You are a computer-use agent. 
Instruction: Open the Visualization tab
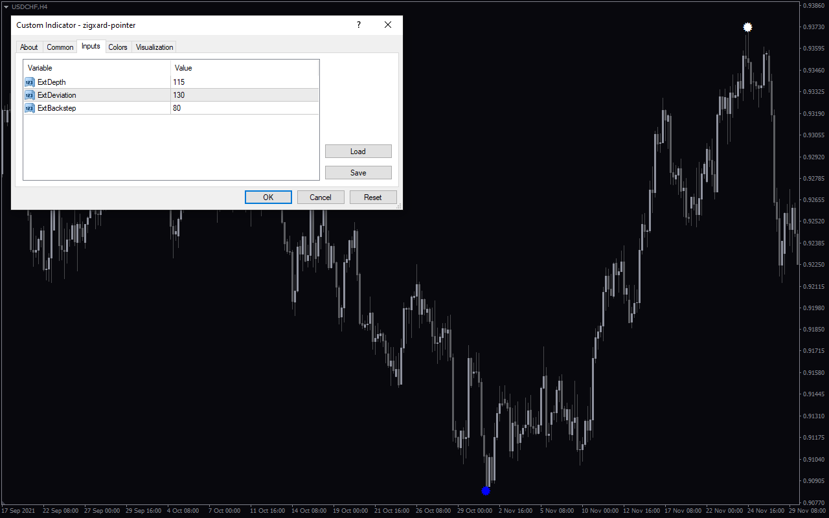click(x=154, y=47)
